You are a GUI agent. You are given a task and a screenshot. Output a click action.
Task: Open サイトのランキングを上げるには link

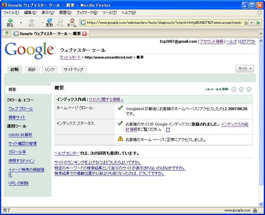point(98,162)
